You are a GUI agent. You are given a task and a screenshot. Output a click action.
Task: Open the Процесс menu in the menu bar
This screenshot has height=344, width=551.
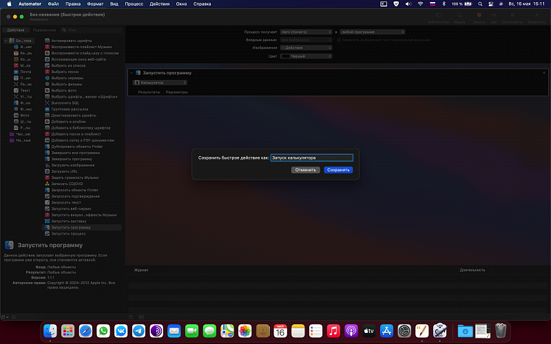click(x=134, y=3)
